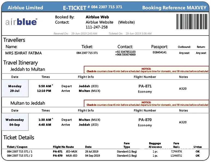This screenshot has height=162, width=211.
Task: Click the Travel Itinerary heading
Action: pos(20,63)
